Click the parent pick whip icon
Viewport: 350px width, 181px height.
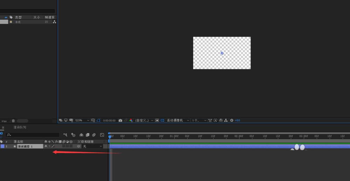click(78, 146)
